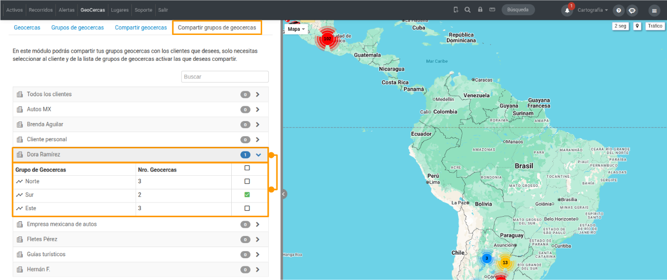
Task: Click Salir to log out
Action: pos(163,10)
